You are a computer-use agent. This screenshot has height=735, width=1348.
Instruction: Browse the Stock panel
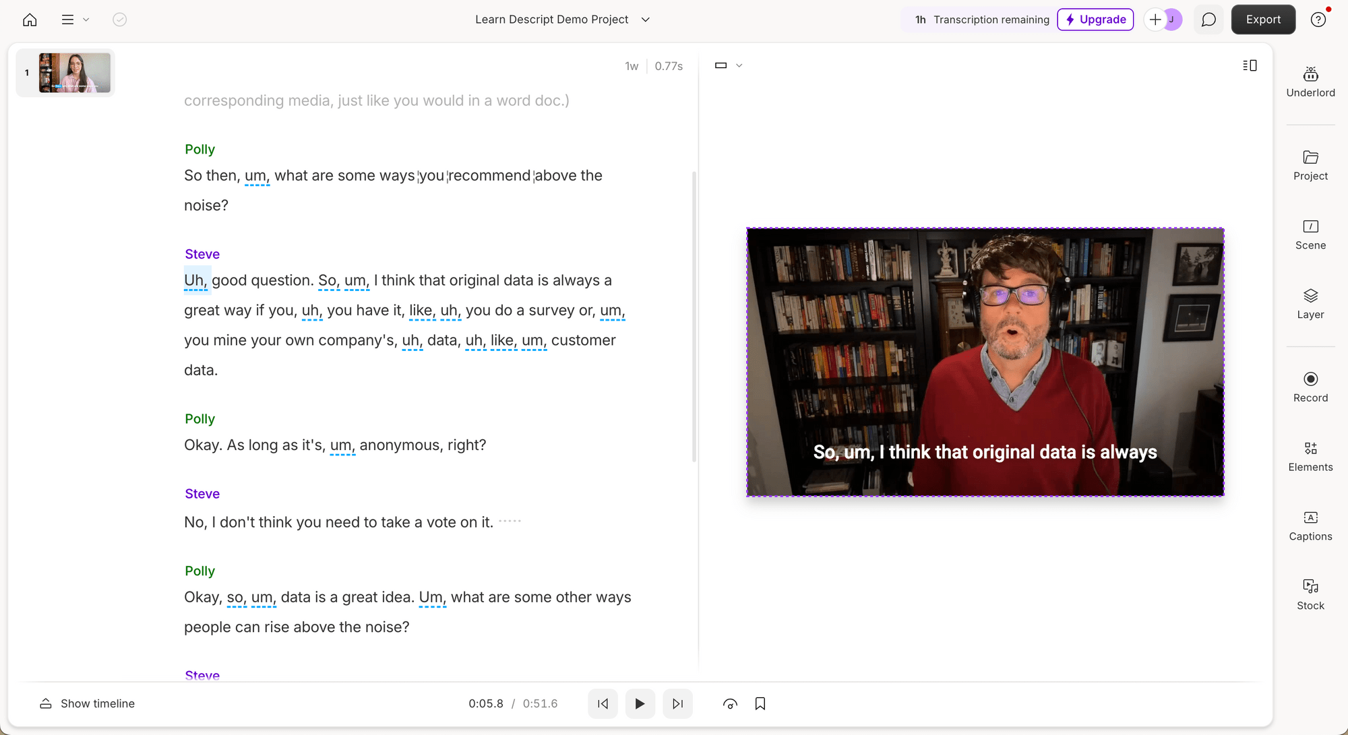pos(1310,594)
